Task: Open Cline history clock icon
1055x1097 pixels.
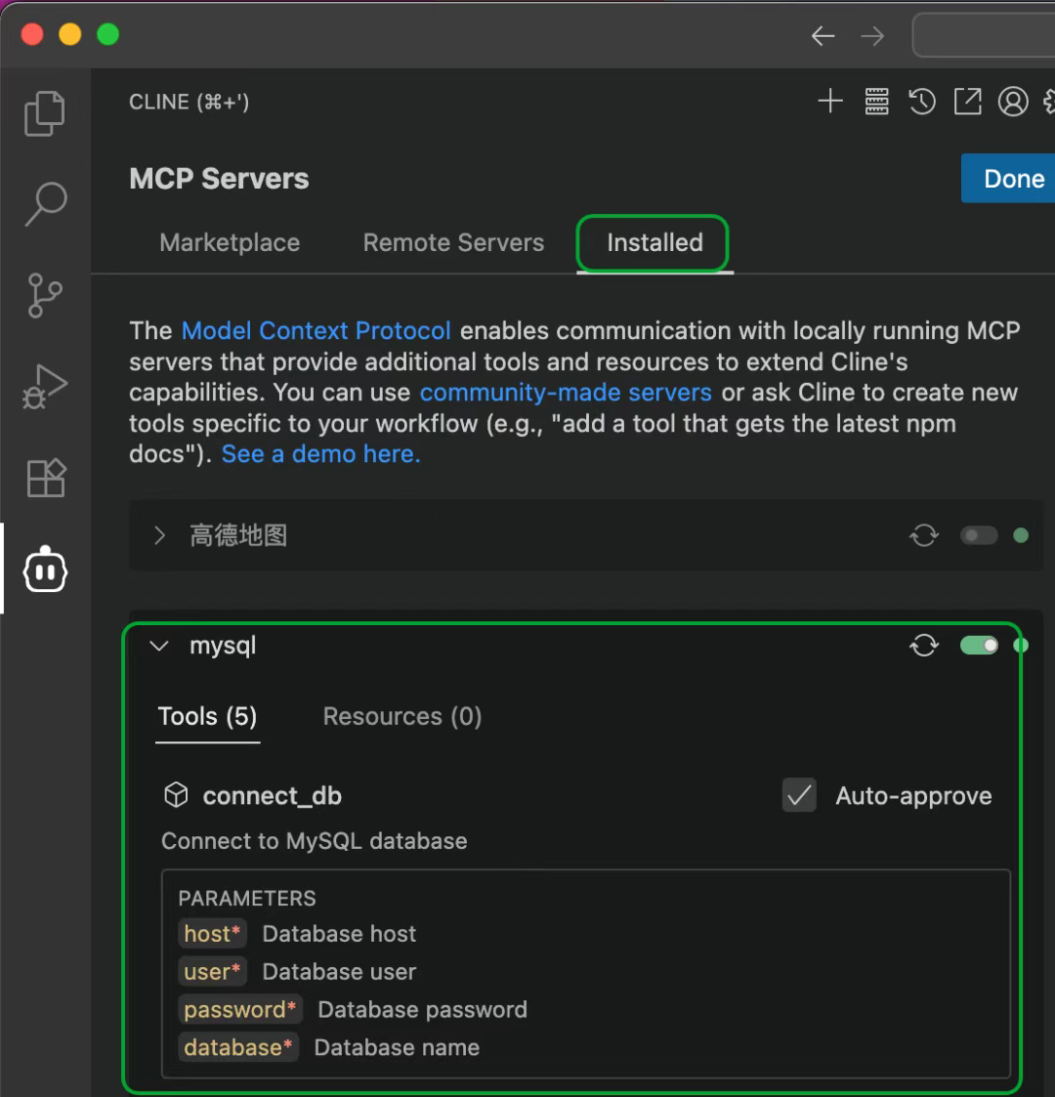Action: click(922, 102)
